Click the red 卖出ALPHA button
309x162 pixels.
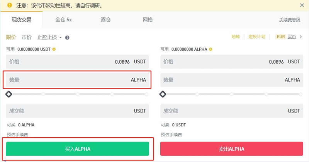[x=231, y=149]
